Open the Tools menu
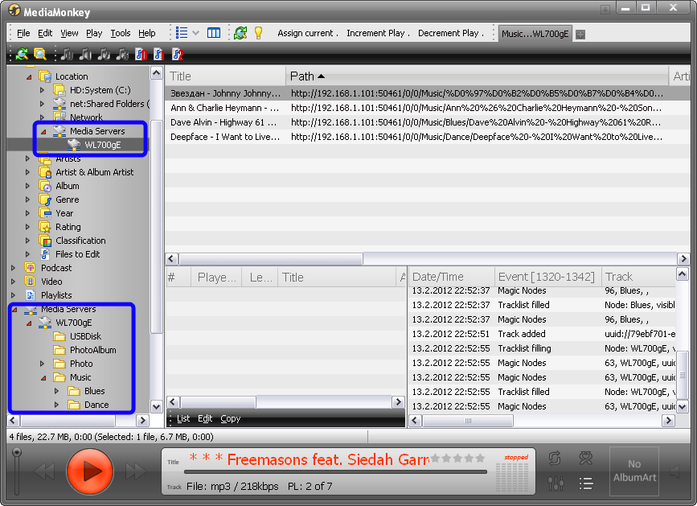The width and height of the screenshot is (697, 506). click(x=121, y=33)
